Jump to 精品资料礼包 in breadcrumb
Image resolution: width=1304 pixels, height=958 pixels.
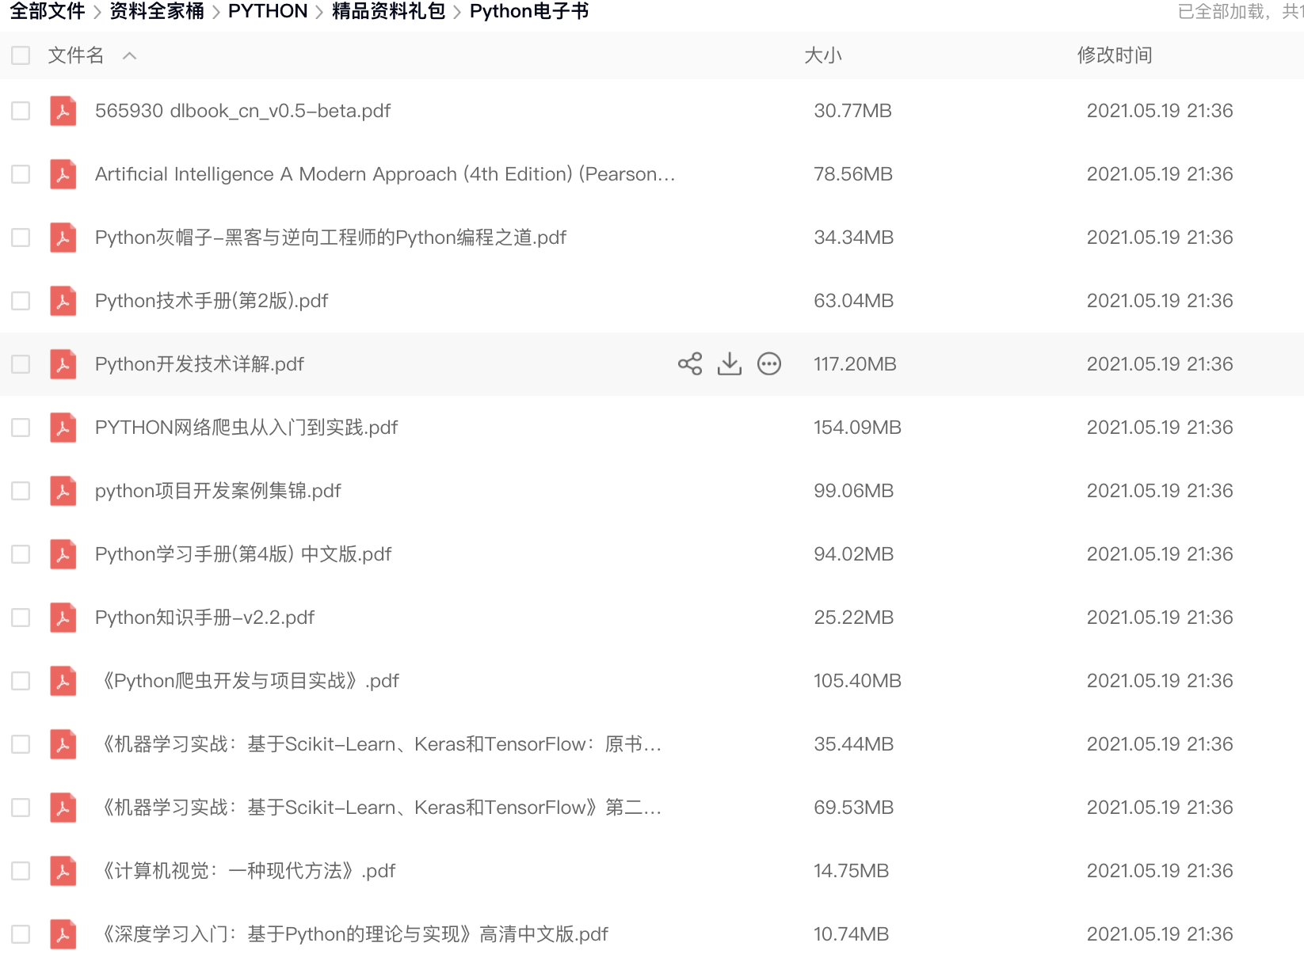pyautogui.click(x=388, y=11)
